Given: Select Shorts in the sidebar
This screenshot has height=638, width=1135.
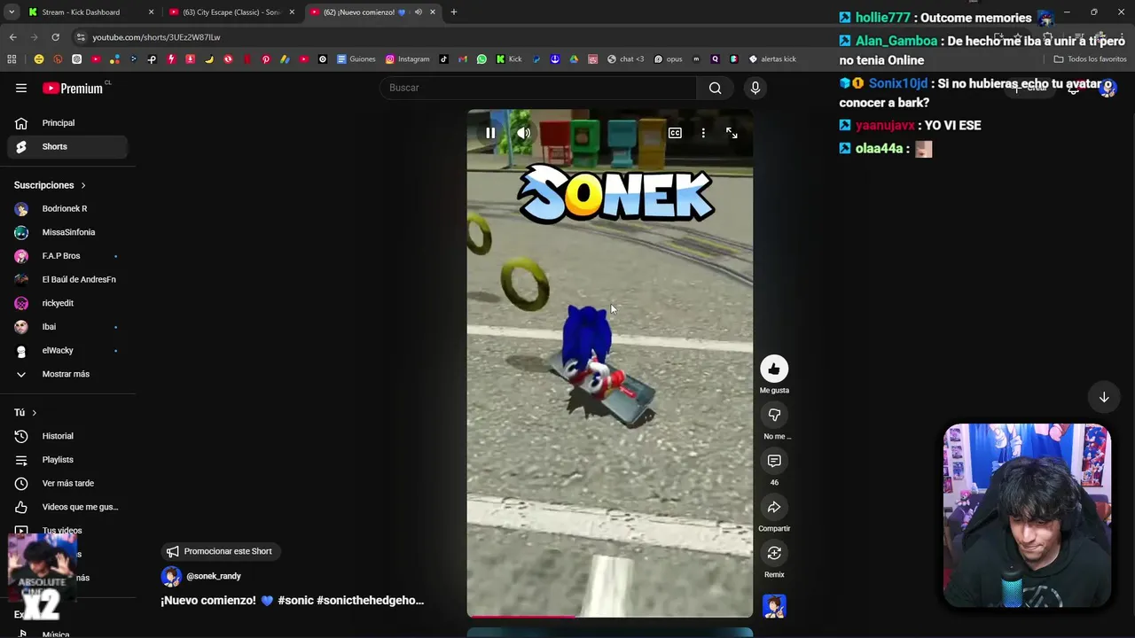Looking at the screenshot, I should [67, 146].
